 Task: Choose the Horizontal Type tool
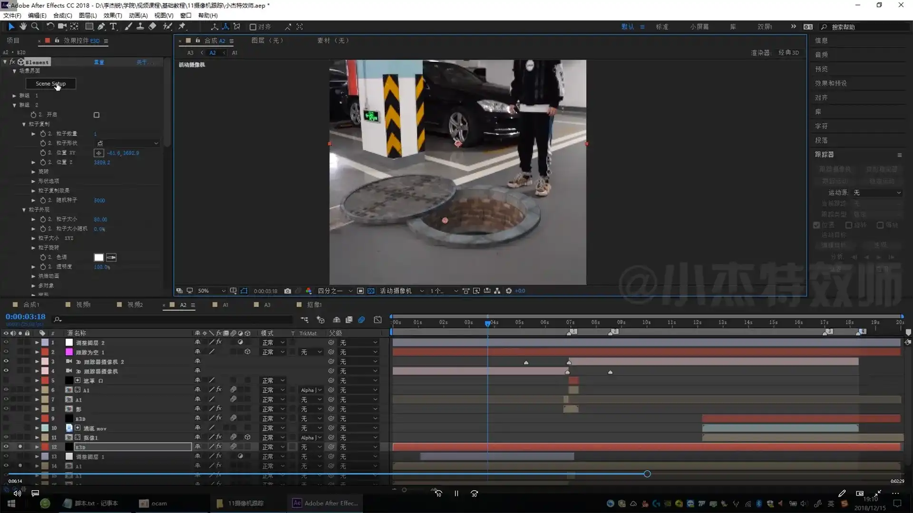click(x=113, y=27)
